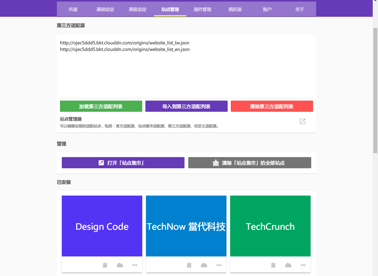Switch to the 共通 tab
Screen dimensions: 378x276
[x=73, y=9]
